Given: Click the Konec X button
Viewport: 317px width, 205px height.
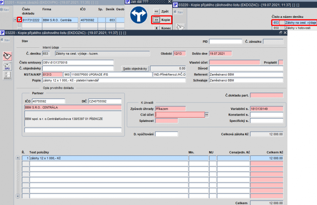Looking at the screenshot, I should [157, 28].
